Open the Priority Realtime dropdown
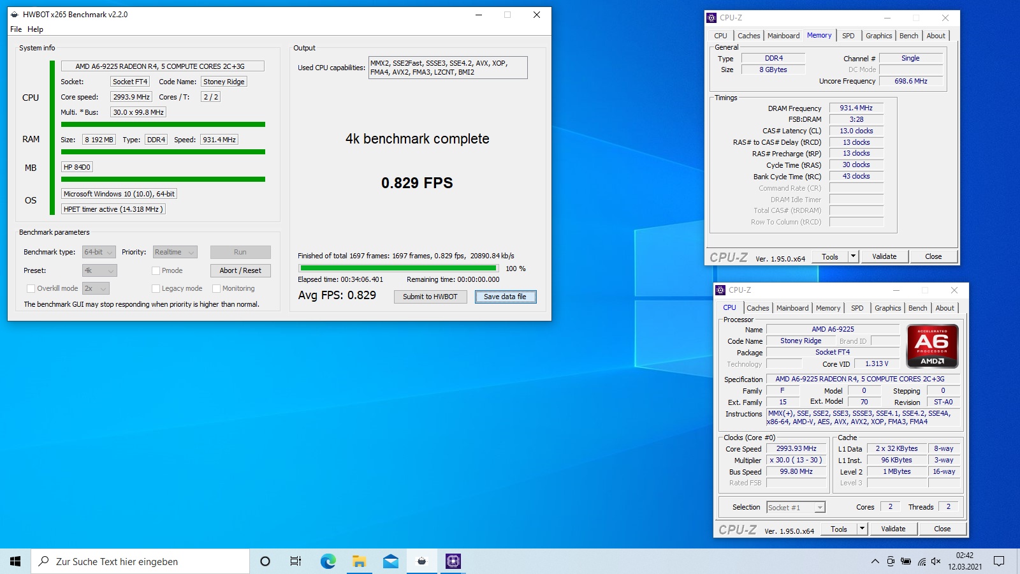Image resolution: width=1020 pixels, height=574 pixels. coord(175,252)
